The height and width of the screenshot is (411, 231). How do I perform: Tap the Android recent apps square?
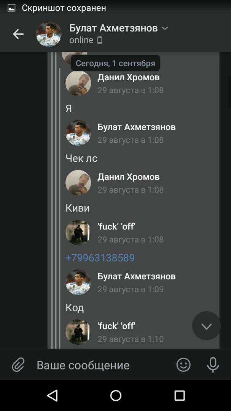click(x=179, y=395)
